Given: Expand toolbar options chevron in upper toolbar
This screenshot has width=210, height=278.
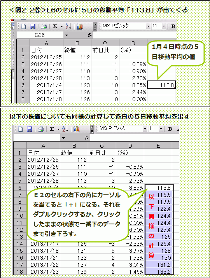Looking at the screenshot, I should [95, 26].
